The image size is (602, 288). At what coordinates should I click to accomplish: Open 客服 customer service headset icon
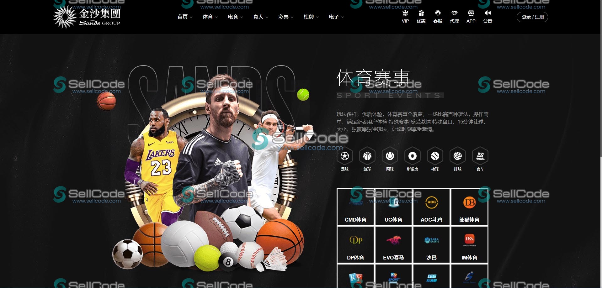coord(438,13)
